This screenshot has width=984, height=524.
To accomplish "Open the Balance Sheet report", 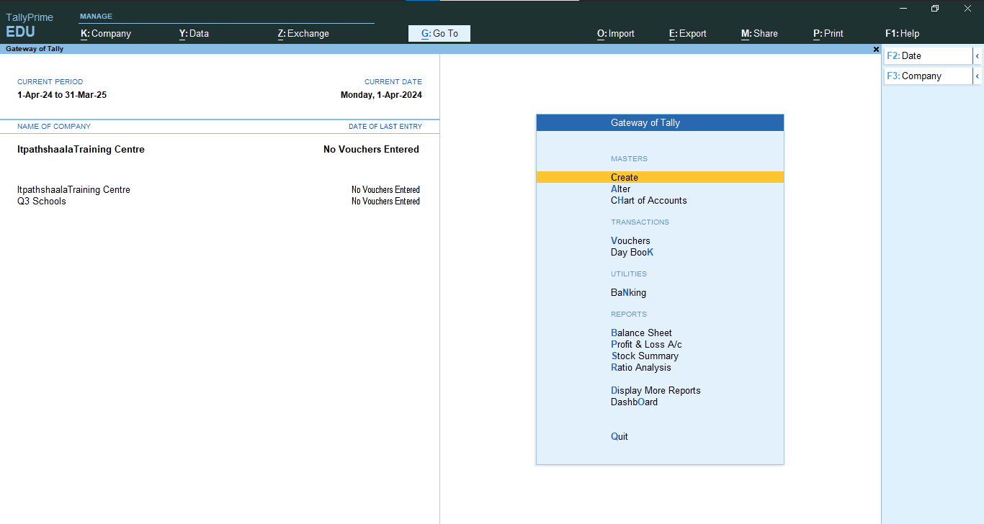I will [x=641, y=333].
